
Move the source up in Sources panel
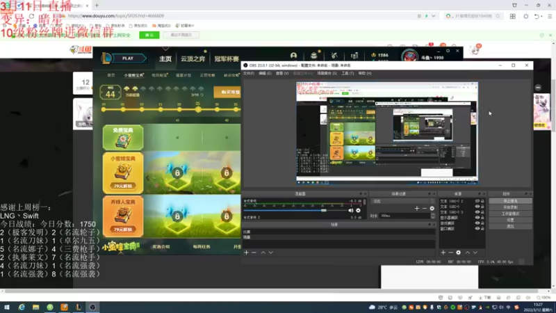(467, 252)
